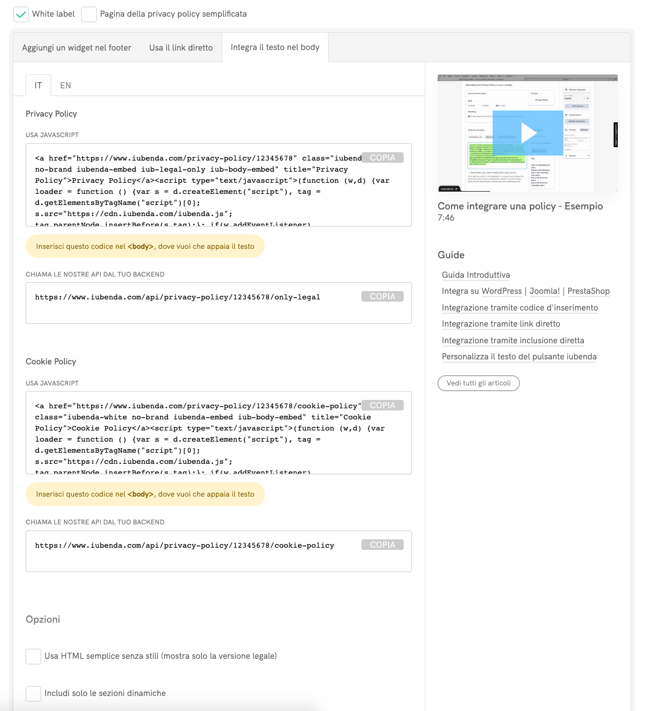Viewport: 645px width, 711px height.
Task: Enable Pagina della privacy policy semplificata
Action: tap(89, 14)
